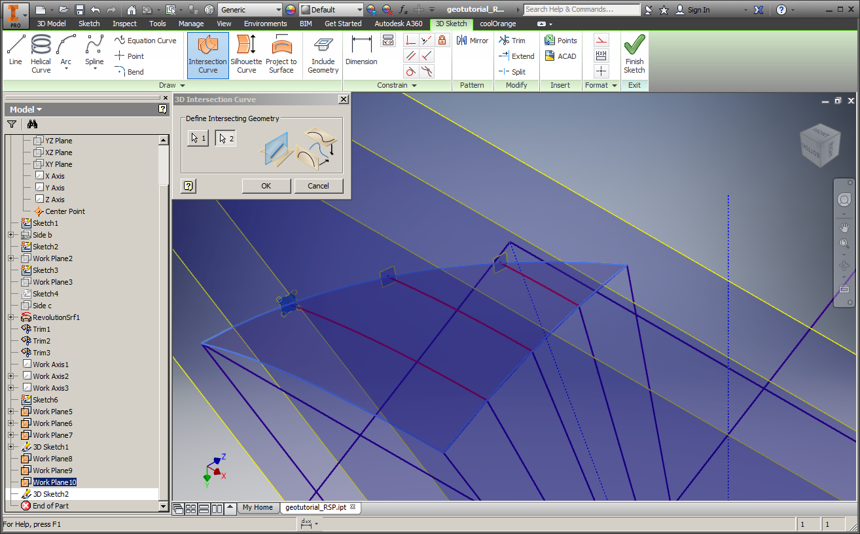Image resolution: width=860 pixels, height=534 pixels.
Task: Expand the 3D Sketch1 node
Action: tap(10, 447)
